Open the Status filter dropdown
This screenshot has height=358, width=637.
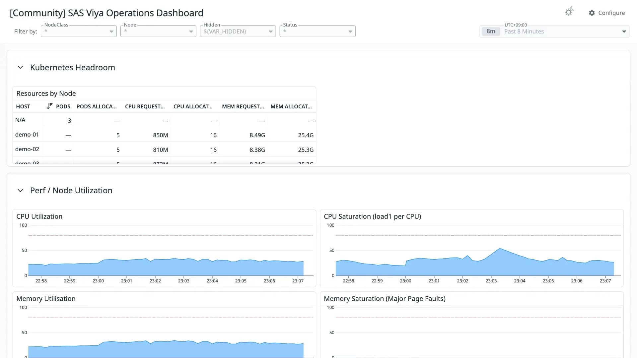click(x=318, y=31)
